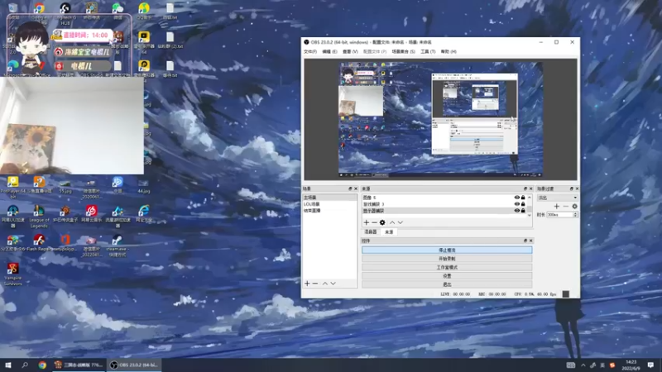Image resolution: width=662 pixels, height=372 pixels.
Task: Open the 工具(T) menu
Action: click(428, 51)
